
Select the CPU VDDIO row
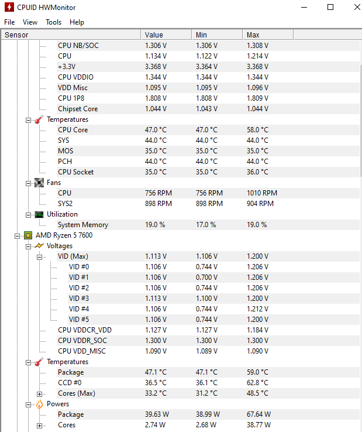pos(208,77)
